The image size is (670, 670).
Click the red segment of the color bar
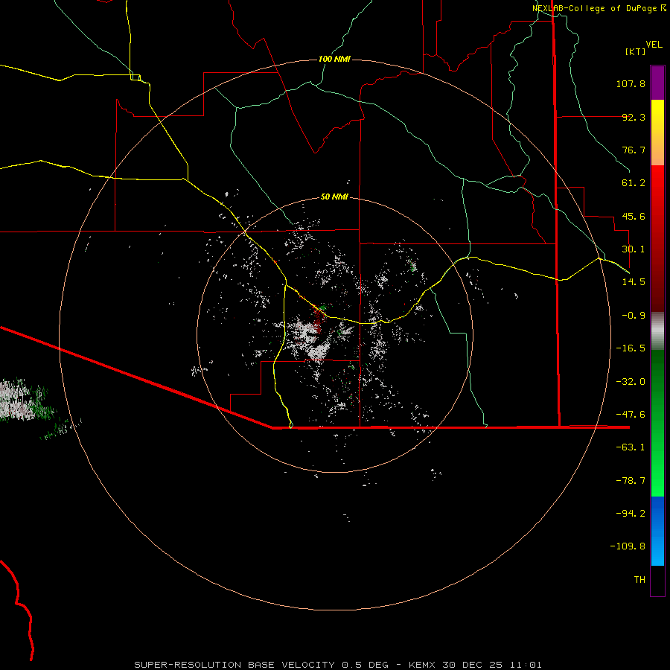[657, 238]
